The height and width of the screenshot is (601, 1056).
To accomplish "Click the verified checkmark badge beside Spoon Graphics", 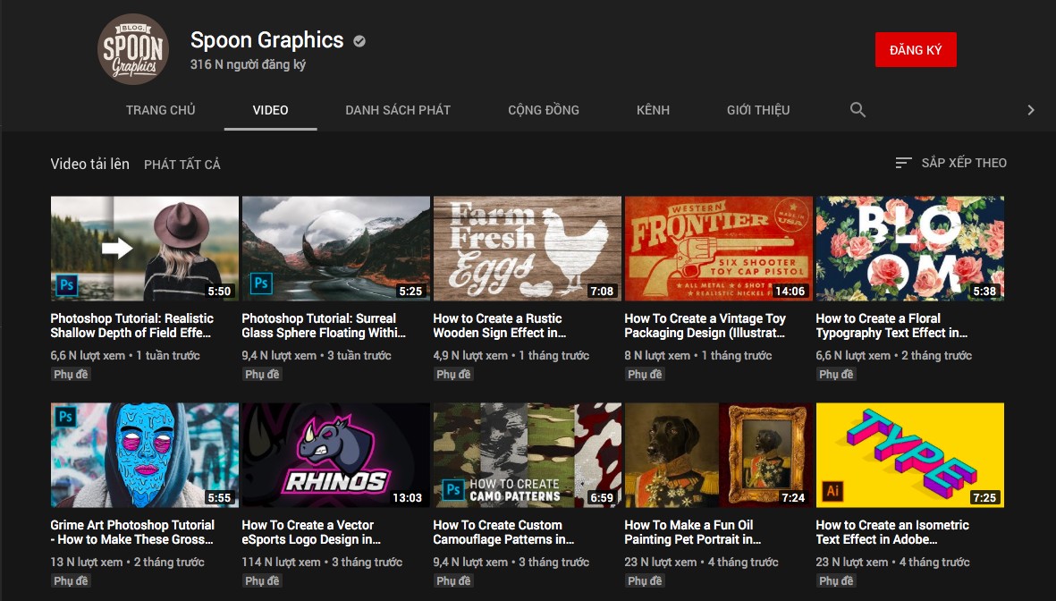I will pyautogui.click(x=359, y=41).
